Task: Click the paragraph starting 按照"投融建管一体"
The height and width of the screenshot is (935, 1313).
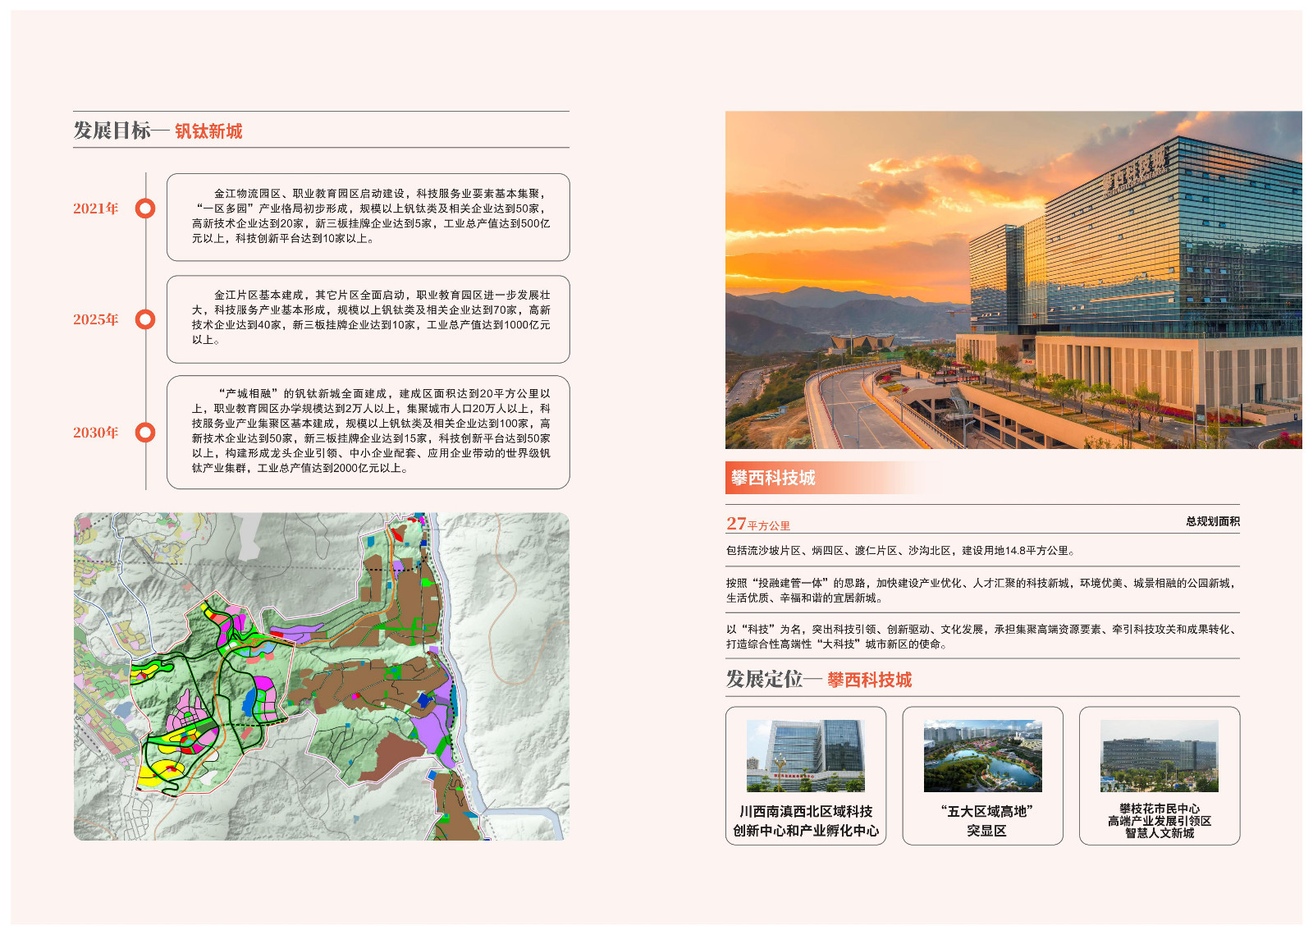Action: (x=982, y=590)
